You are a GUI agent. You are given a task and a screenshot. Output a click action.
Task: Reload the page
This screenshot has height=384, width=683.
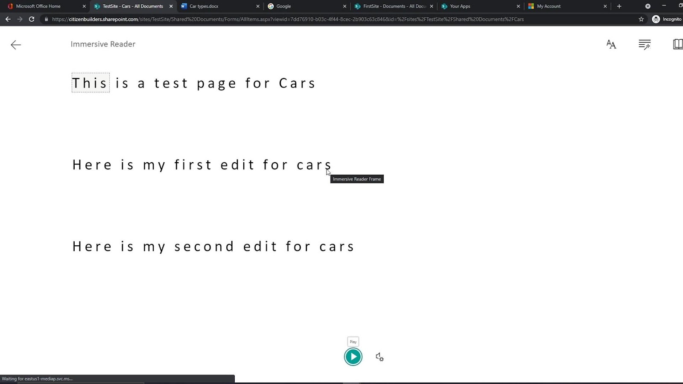tap(32, 19)
